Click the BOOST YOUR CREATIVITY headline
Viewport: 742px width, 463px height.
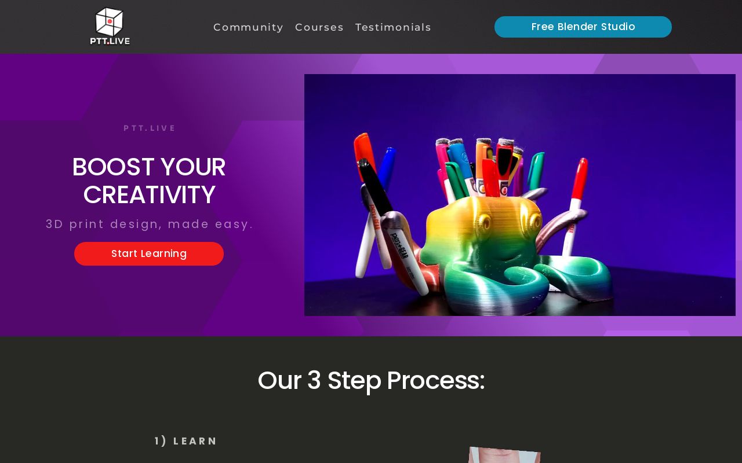pos(149,181)
